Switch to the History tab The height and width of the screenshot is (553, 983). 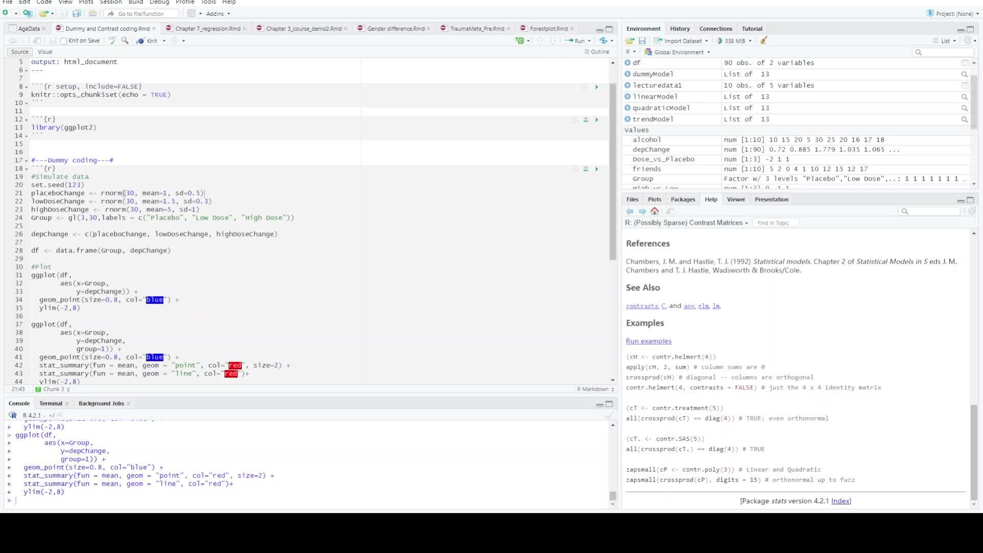tap(679, 29)
